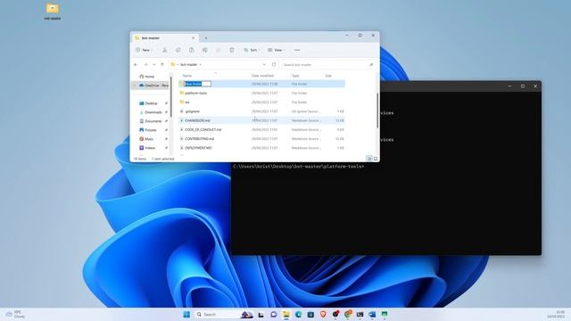Open File Explorer from the taskbar
Viewport: 571px width, 321px height.
click(x=286, y=315)
